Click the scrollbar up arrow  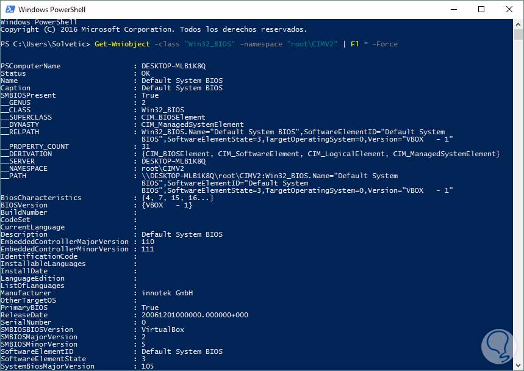[518, 25]
